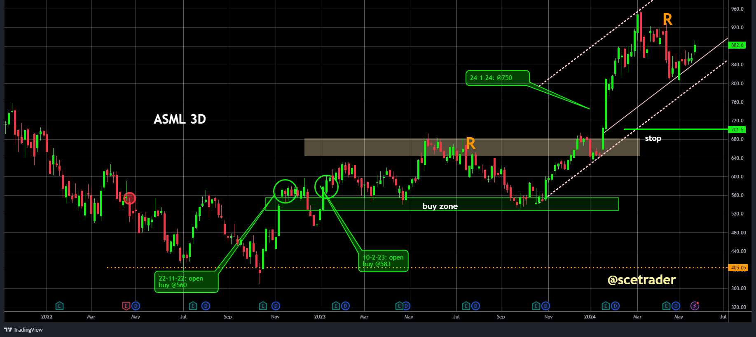Select the earnings marker in October 2023
The width and height of the screenshot is (756, 337).
536,306
